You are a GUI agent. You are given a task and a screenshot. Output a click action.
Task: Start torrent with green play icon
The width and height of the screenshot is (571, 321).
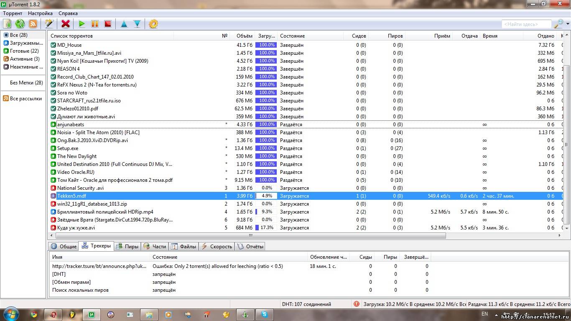(82, 24)
